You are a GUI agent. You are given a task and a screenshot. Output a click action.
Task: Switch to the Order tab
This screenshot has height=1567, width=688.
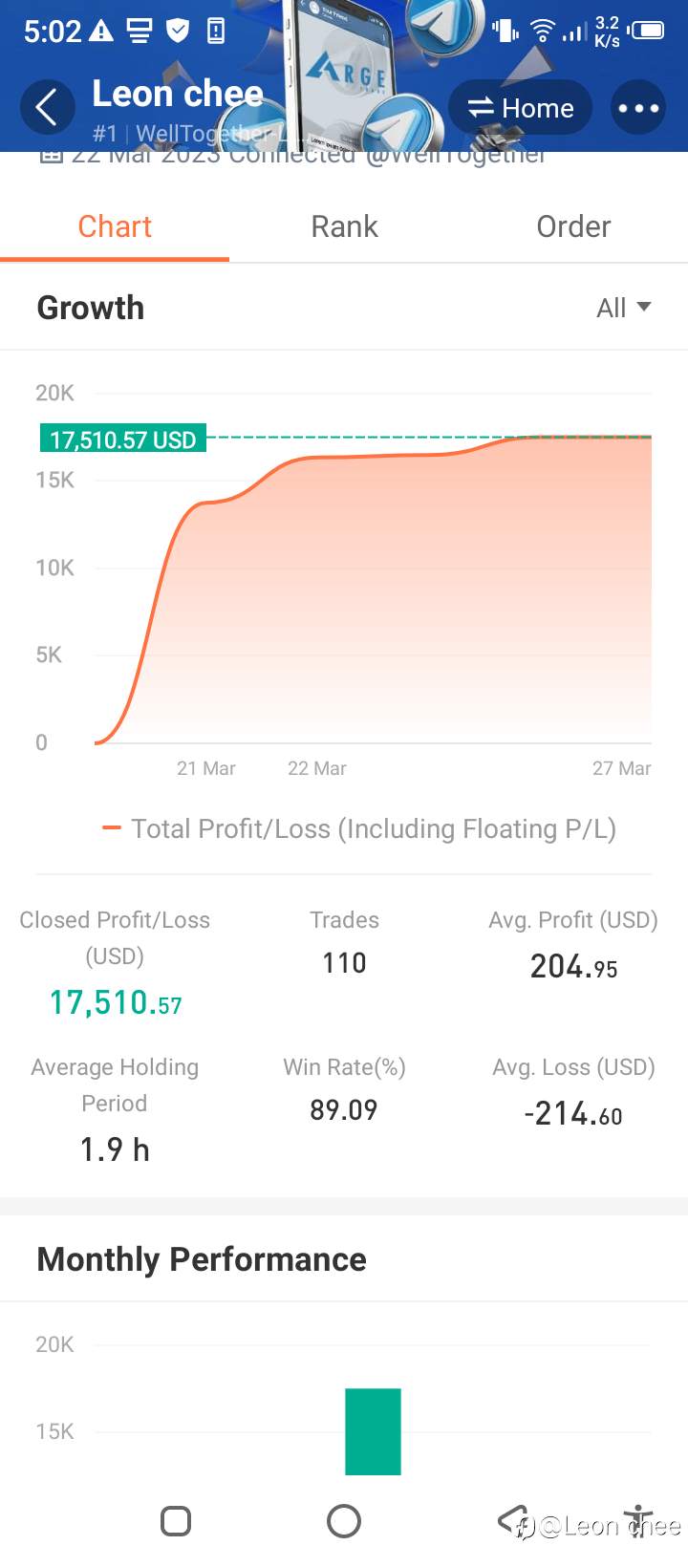coord(573,226)
